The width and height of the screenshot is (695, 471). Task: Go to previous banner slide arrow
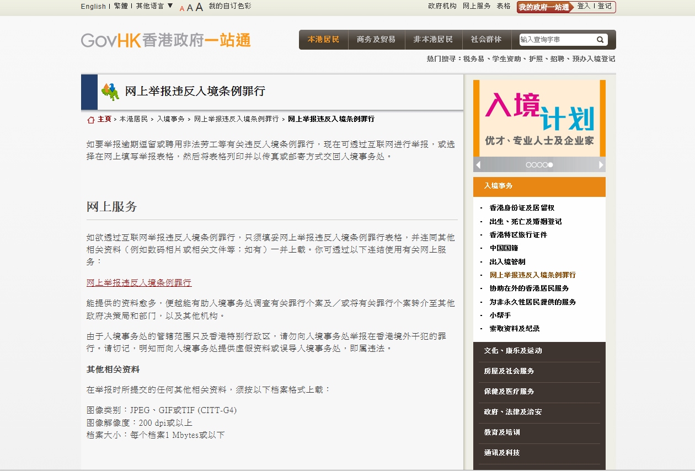(478, 164)
